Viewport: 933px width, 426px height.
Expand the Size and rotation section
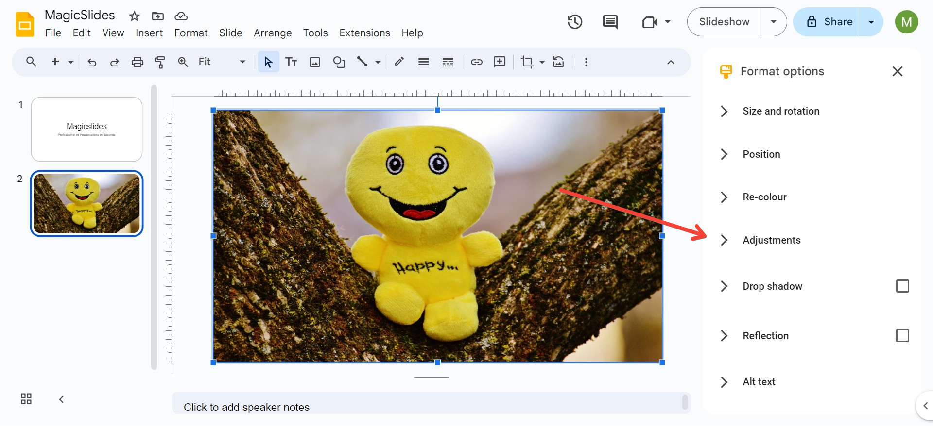tap(780, 111)
